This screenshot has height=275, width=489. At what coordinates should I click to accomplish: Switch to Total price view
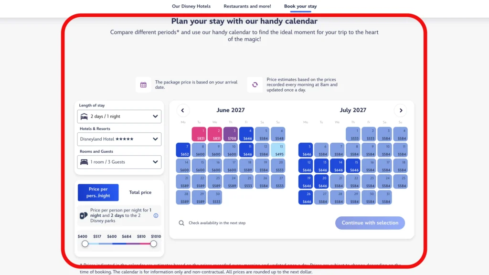point(140,192)
